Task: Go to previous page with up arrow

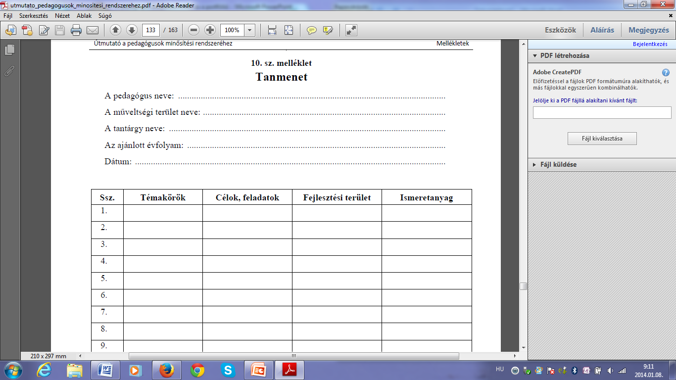Action: coord(115,30)
